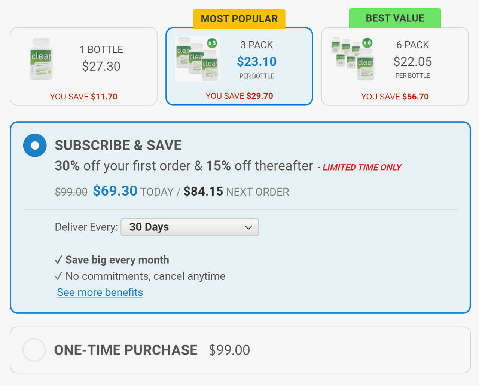Viewport: 479px width, 386px height.
Task: Click the green x3 quantity badge
Action: pyautogui.click(x=212, y=43)
